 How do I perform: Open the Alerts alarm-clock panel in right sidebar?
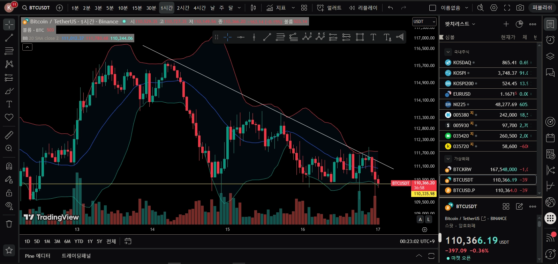pyautogui.click(x=550, y=40)
